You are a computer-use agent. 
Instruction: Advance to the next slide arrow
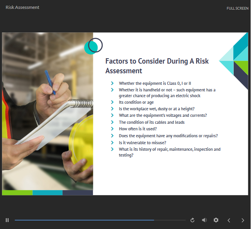243,220
